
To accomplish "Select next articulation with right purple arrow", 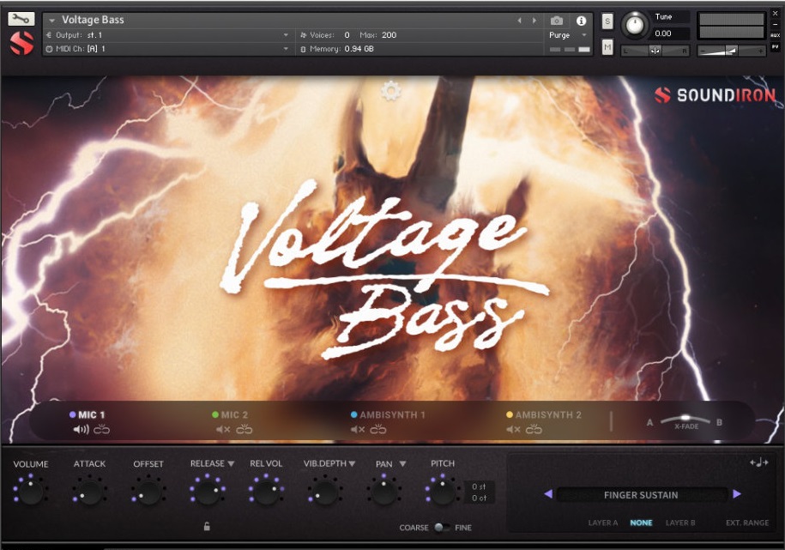I will pyautogui.click(x=736, y=494).
